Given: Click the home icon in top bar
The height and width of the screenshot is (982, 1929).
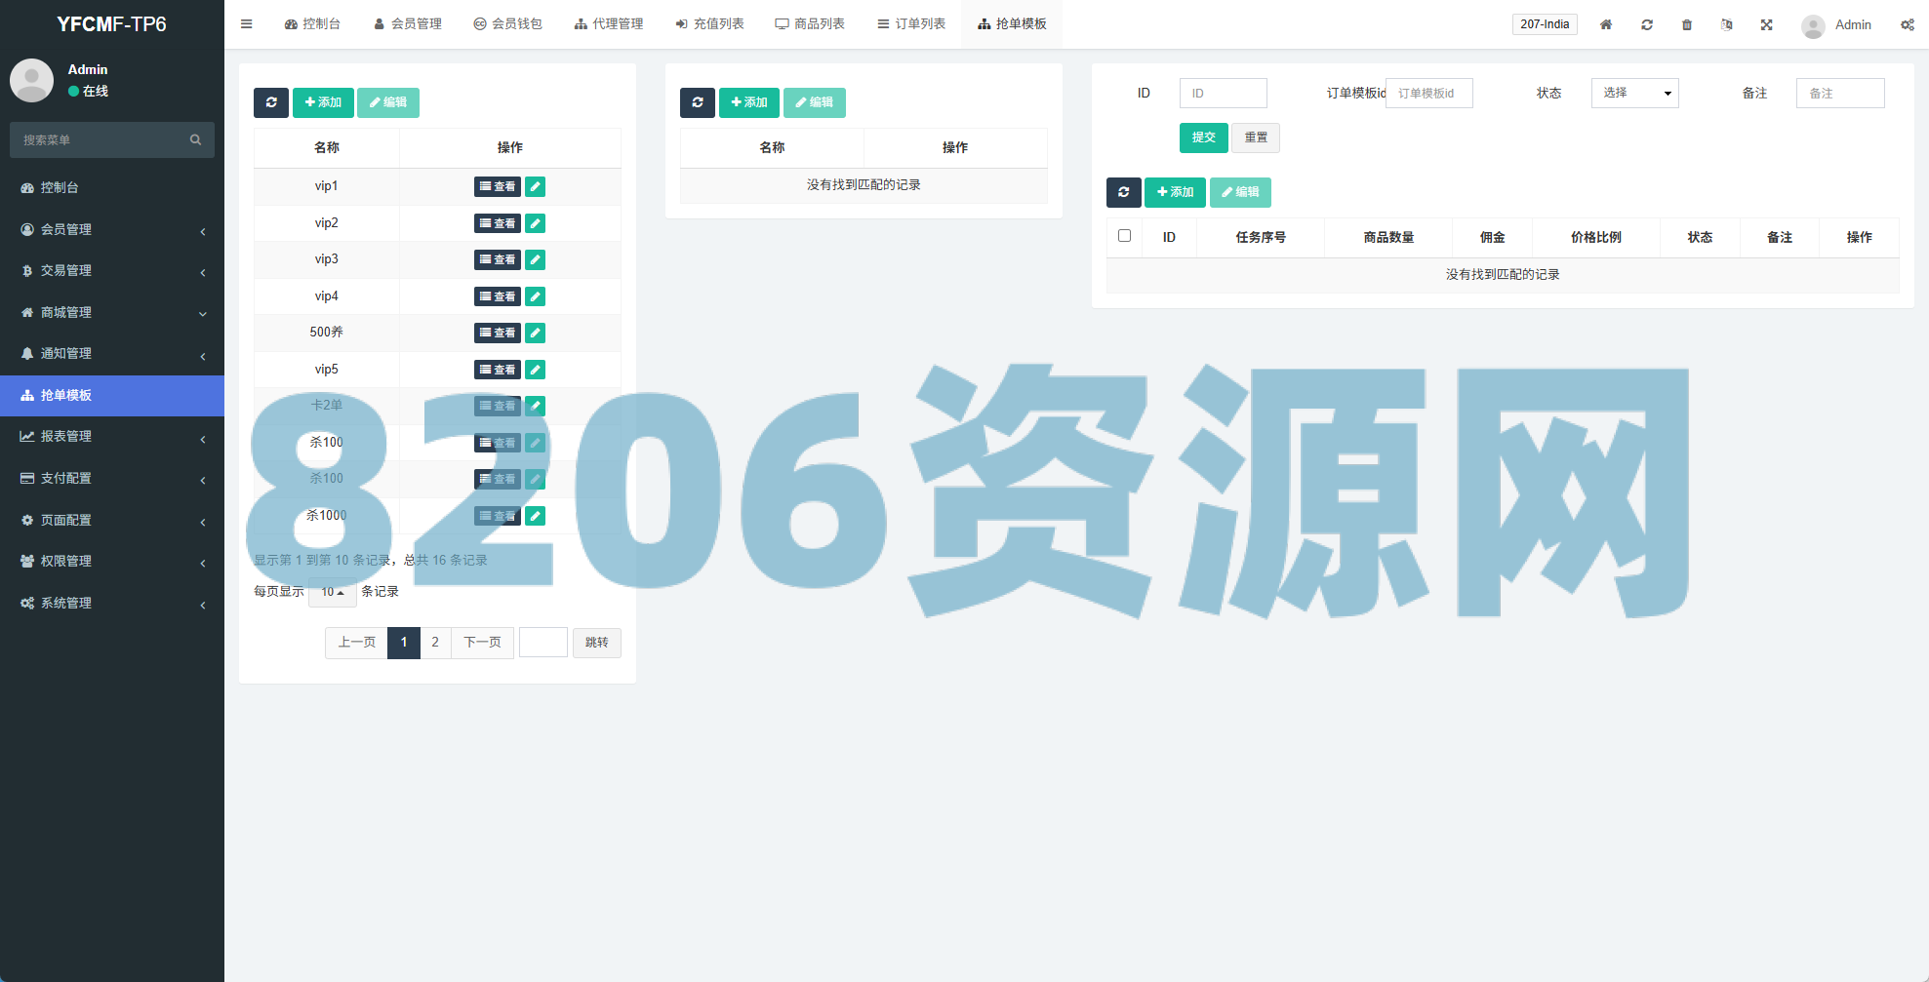Looking at the screenshot, I should coord(1606,24).
